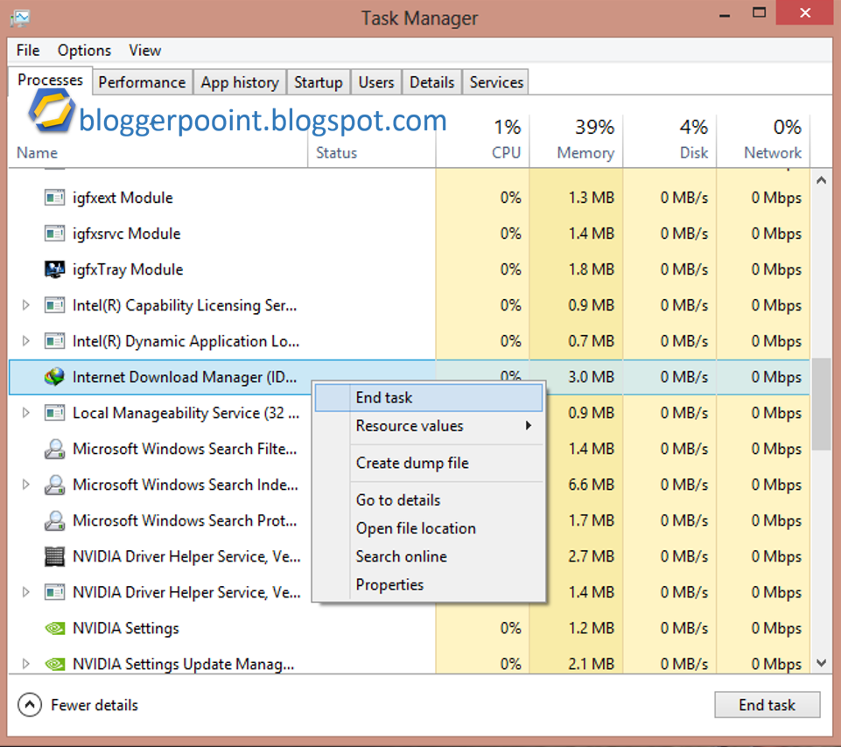Click the 3.0 MB memory value

coord(591,377)
